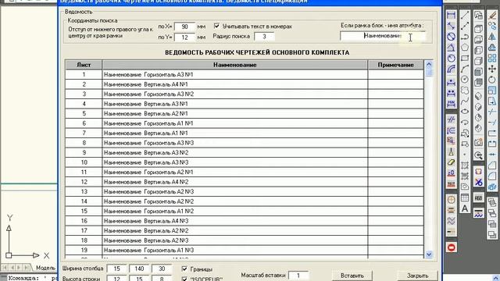Click the ABC text style icon
This screenshot has width=500, height=281.
(x=479, y=197)
